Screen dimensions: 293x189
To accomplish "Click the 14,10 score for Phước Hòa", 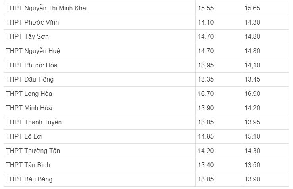I will point(252,65).
